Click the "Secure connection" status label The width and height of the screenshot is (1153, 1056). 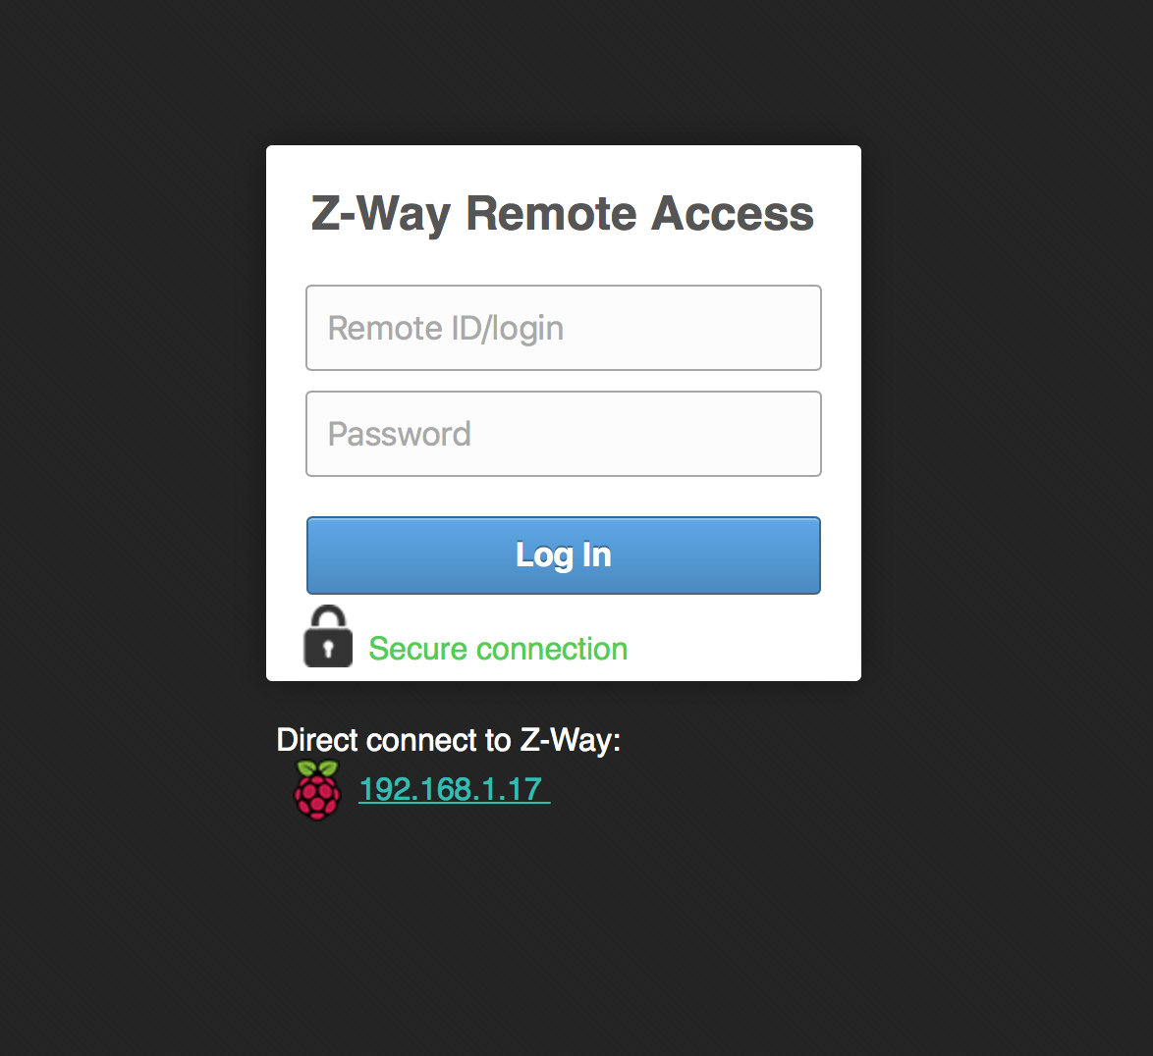(498, 649)
